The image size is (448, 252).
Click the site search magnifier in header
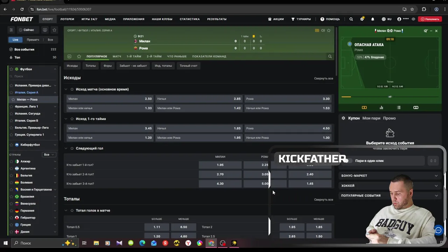click(x=351, y=19)
